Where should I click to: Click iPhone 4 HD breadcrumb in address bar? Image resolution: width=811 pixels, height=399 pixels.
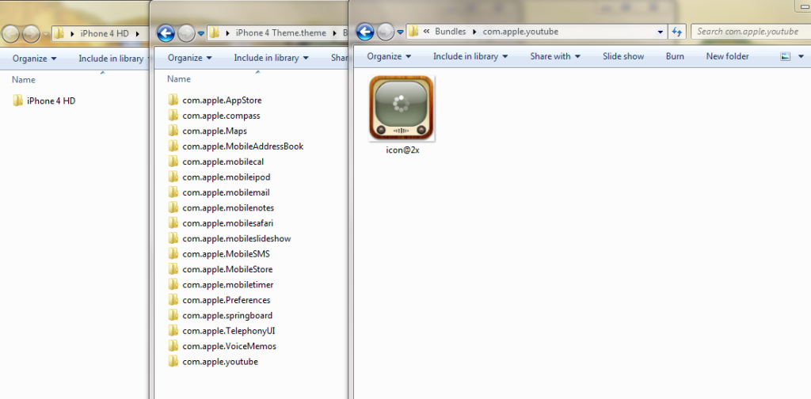105,33
